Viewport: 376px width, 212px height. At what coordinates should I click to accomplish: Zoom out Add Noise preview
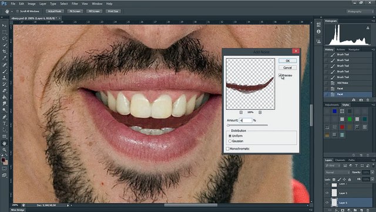click(241, 112)
